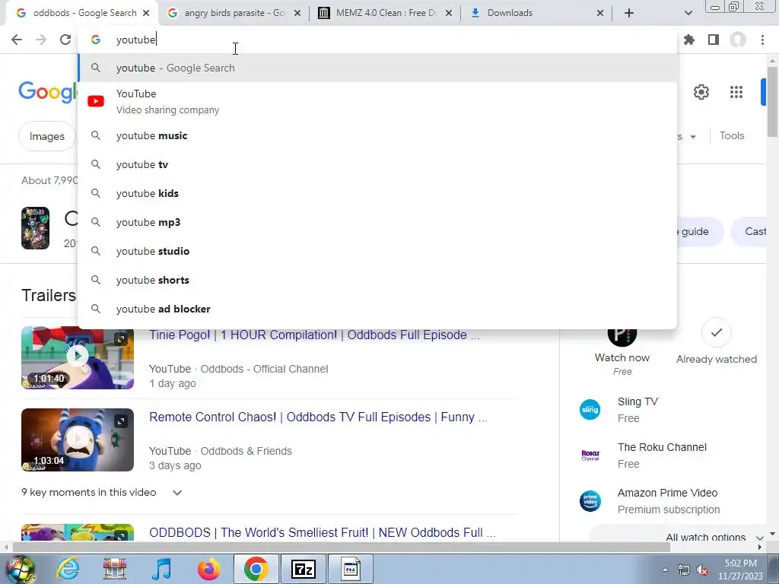Select the YouTube video sharing company suggestion
The image size is (779, 584).
pyautogui.click(x=377, y=101)
